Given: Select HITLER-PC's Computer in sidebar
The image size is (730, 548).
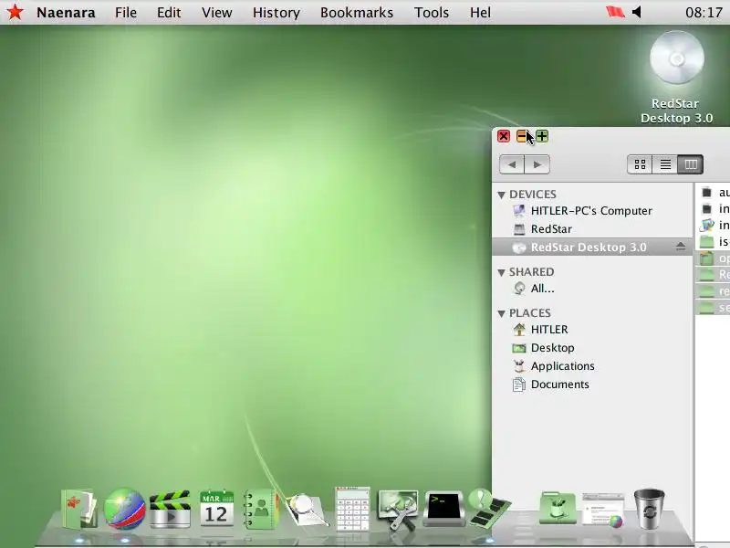Looking at the screenshot, I should (592, 211).
